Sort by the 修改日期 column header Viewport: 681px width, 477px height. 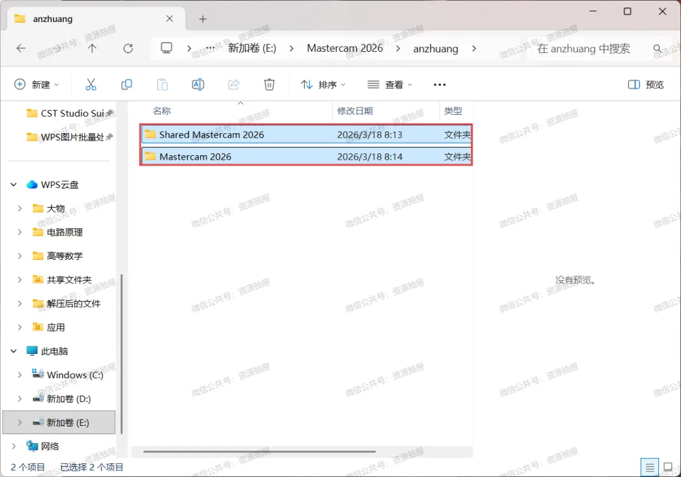(355, 111)
